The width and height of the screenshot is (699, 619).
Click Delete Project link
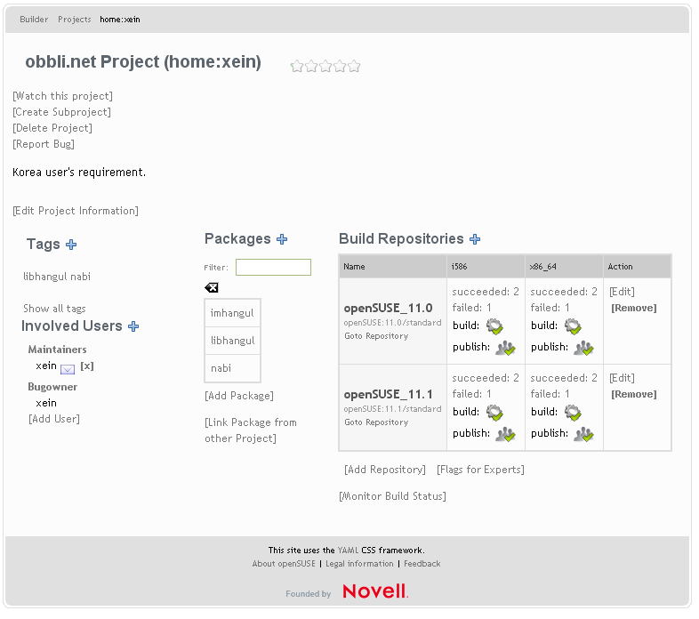coord(52,128)
